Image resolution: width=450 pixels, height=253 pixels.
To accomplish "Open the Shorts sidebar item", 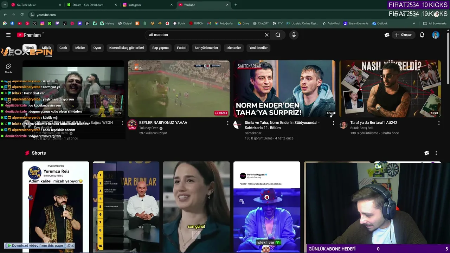I will pyautogui.click(x=8, y=68).
